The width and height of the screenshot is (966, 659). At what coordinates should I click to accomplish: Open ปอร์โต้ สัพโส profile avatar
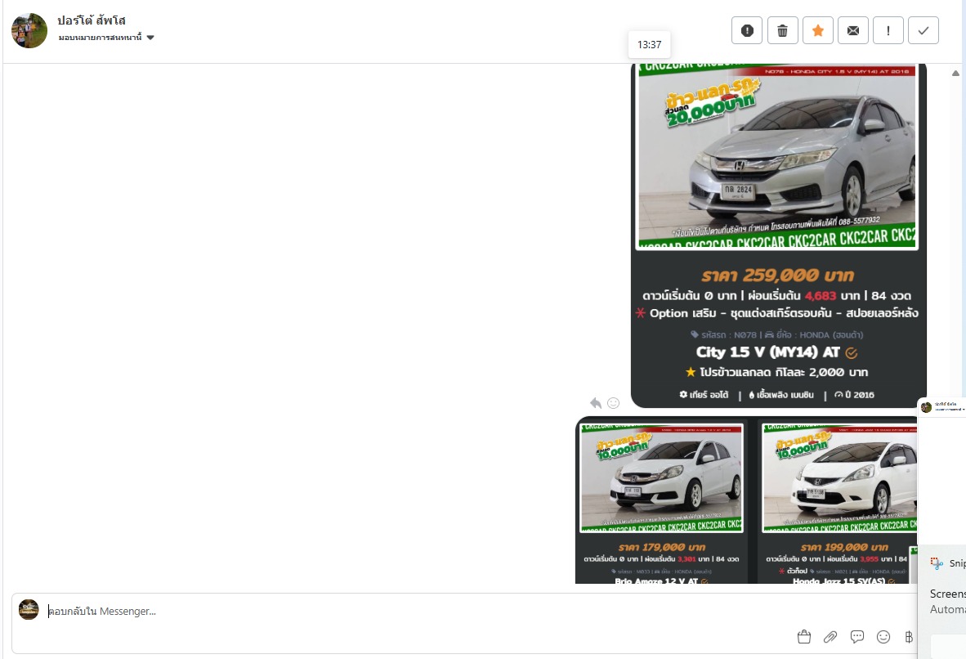(29, 30)
